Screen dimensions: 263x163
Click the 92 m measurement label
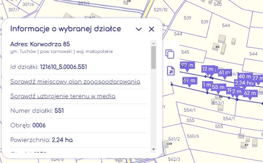tap(187, 65)
